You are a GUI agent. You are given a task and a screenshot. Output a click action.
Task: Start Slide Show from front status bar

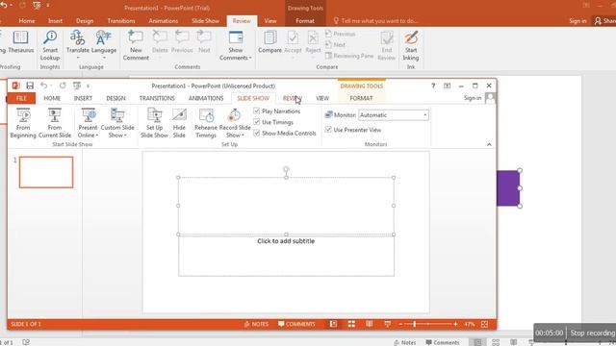point(387,324)
